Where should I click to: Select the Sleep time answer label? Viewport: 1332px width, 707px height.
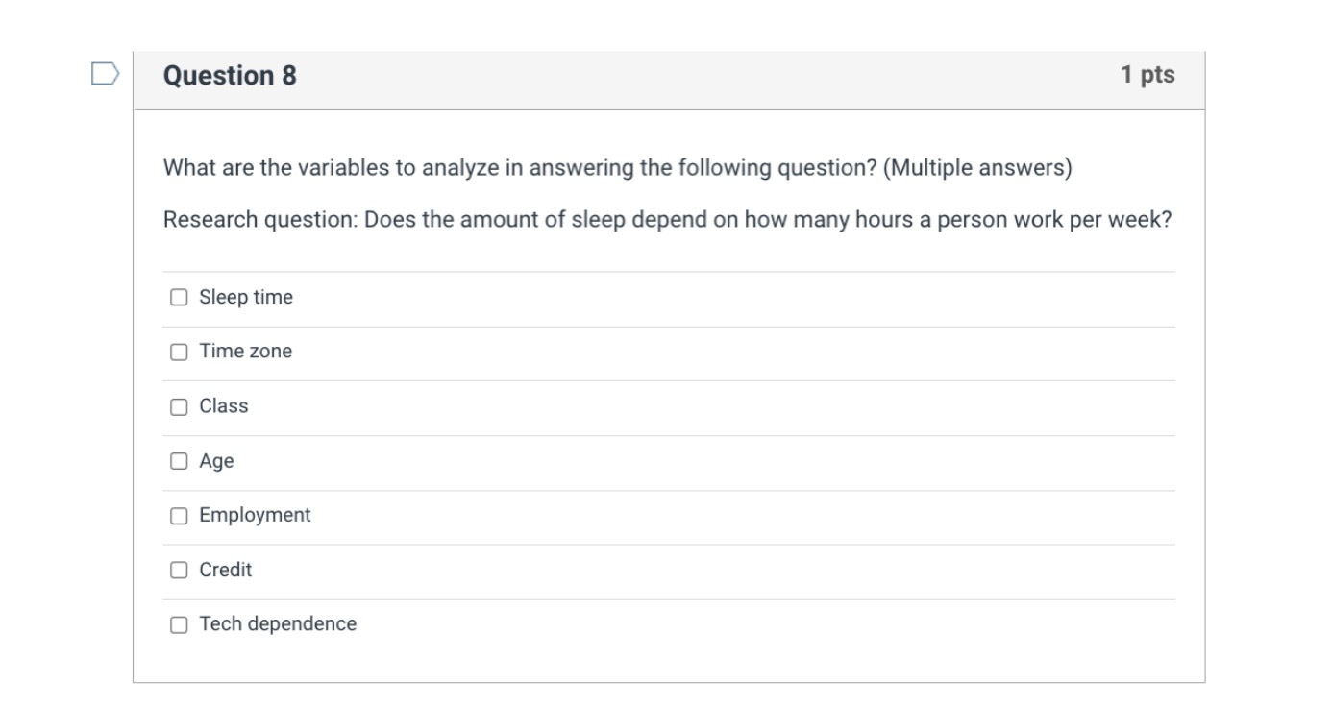click(245, 298)
